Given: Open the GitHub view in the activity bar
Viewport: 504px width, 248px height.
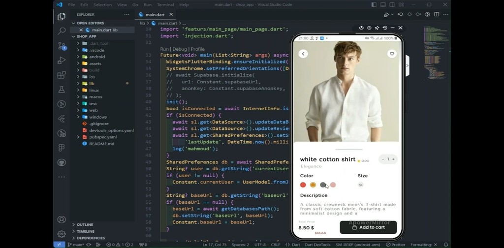Looking at the screenshot, I should click(x=62, y=162).
